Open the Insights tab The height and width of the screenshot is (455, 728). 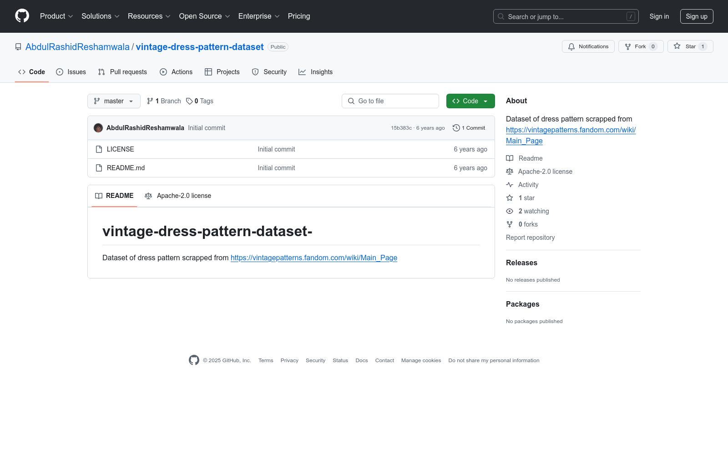[315, 72]
